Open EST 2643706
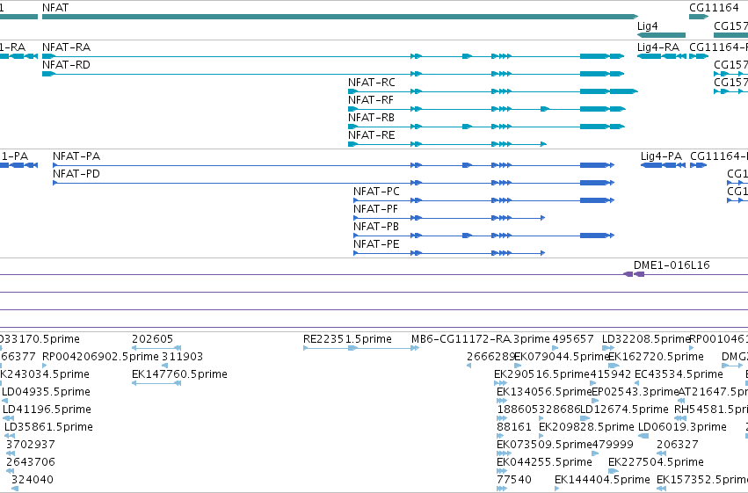Image resolution: width=748 pixels, height=493 pixels. coord(31,462)
